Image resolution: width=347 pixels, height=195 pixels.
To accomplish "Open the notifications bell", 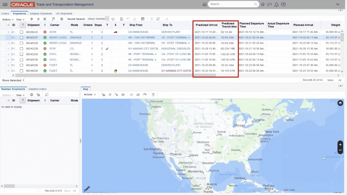I will [277, 4].
